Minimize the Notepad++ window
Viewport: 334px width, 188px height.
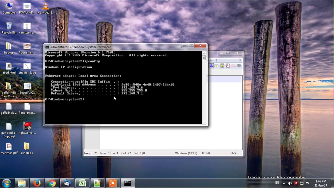pyautogui.click(x=221, y=53)
